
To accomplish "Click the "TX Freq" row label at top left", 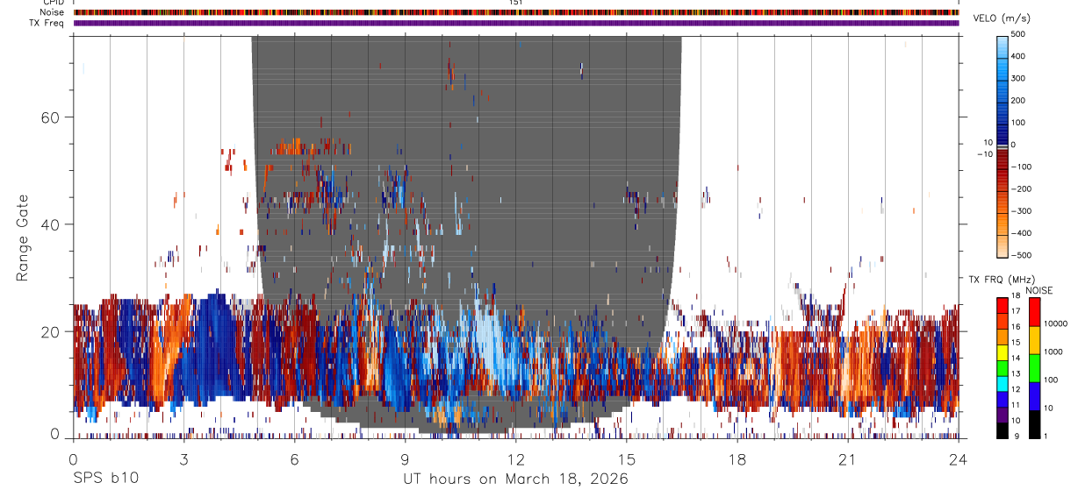I will click(x=47, y=23).
